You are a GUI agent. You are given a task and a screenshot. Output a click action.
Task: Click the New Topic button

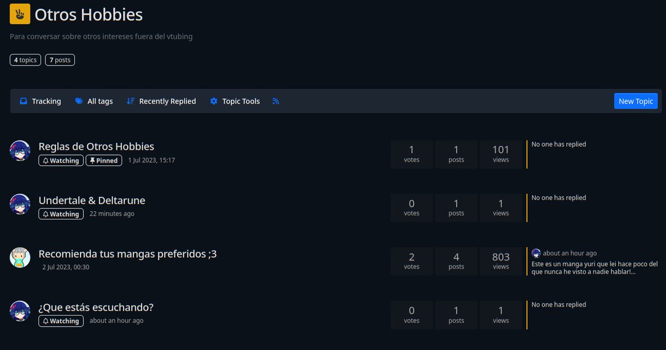[x=635, y=101]
